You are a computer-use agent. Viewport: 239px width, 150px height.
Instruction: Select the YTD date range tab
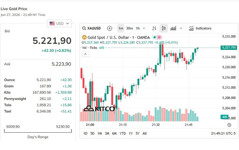(x=122, y=133)
